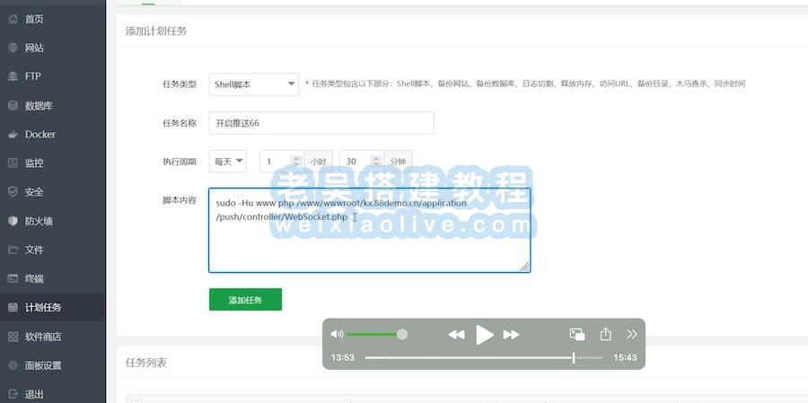808x403 pixels.
Task: Click inside the 脚本内容 script textarea
Action: [x=369, y=230]
